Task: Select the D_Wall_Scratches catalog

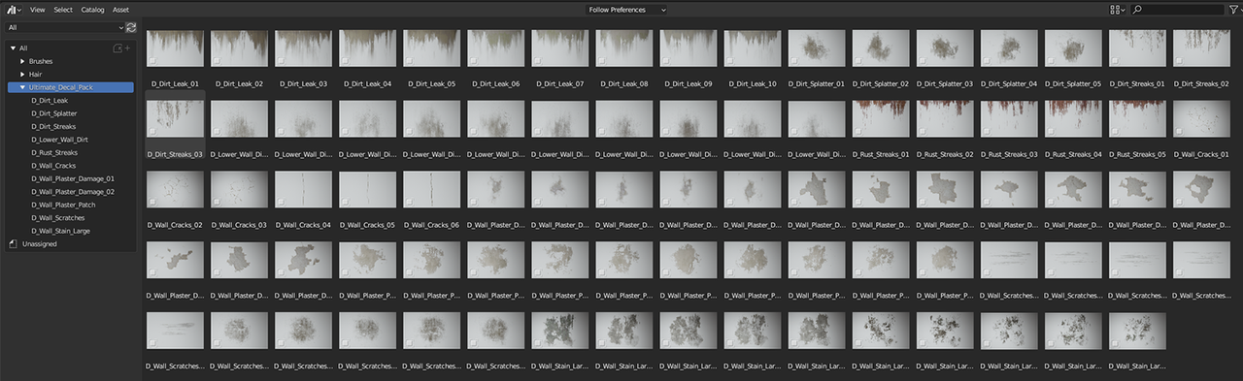Action: point(57,218)
